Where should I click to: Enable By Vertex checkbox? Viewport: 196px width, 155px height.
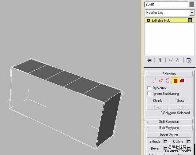coord(149,88)
